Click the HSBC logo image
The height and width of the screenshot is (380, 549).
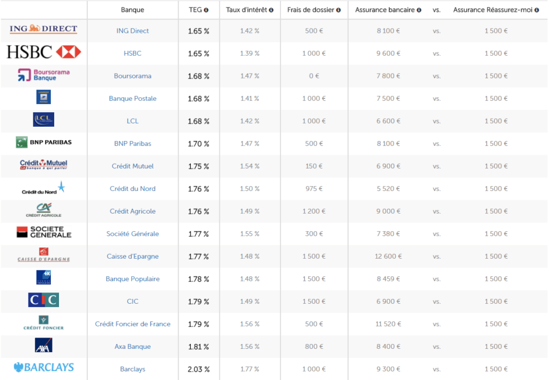43,52
